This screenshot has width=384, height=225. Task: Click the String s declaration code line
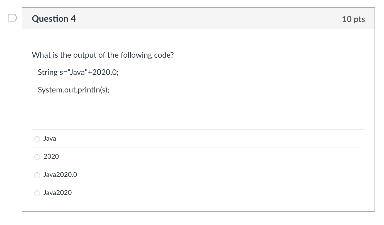[x=78, y=72]
